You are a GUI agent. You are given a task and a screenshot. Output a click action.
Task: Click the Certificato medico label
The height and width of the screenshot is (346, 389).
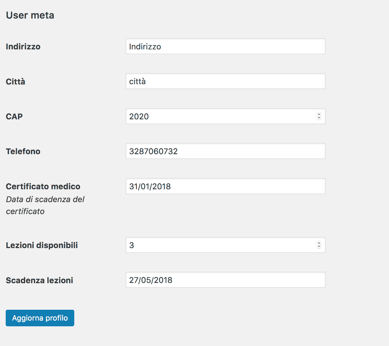[43, 186]
